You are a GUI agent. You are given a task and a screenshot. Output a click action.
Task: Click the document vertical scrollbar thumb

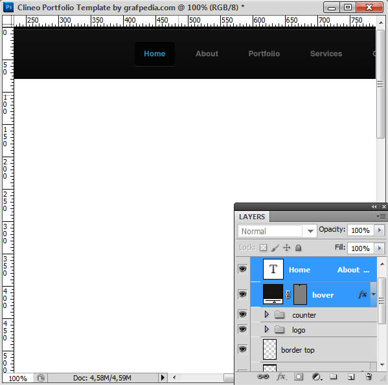click(x=380, y=84)
